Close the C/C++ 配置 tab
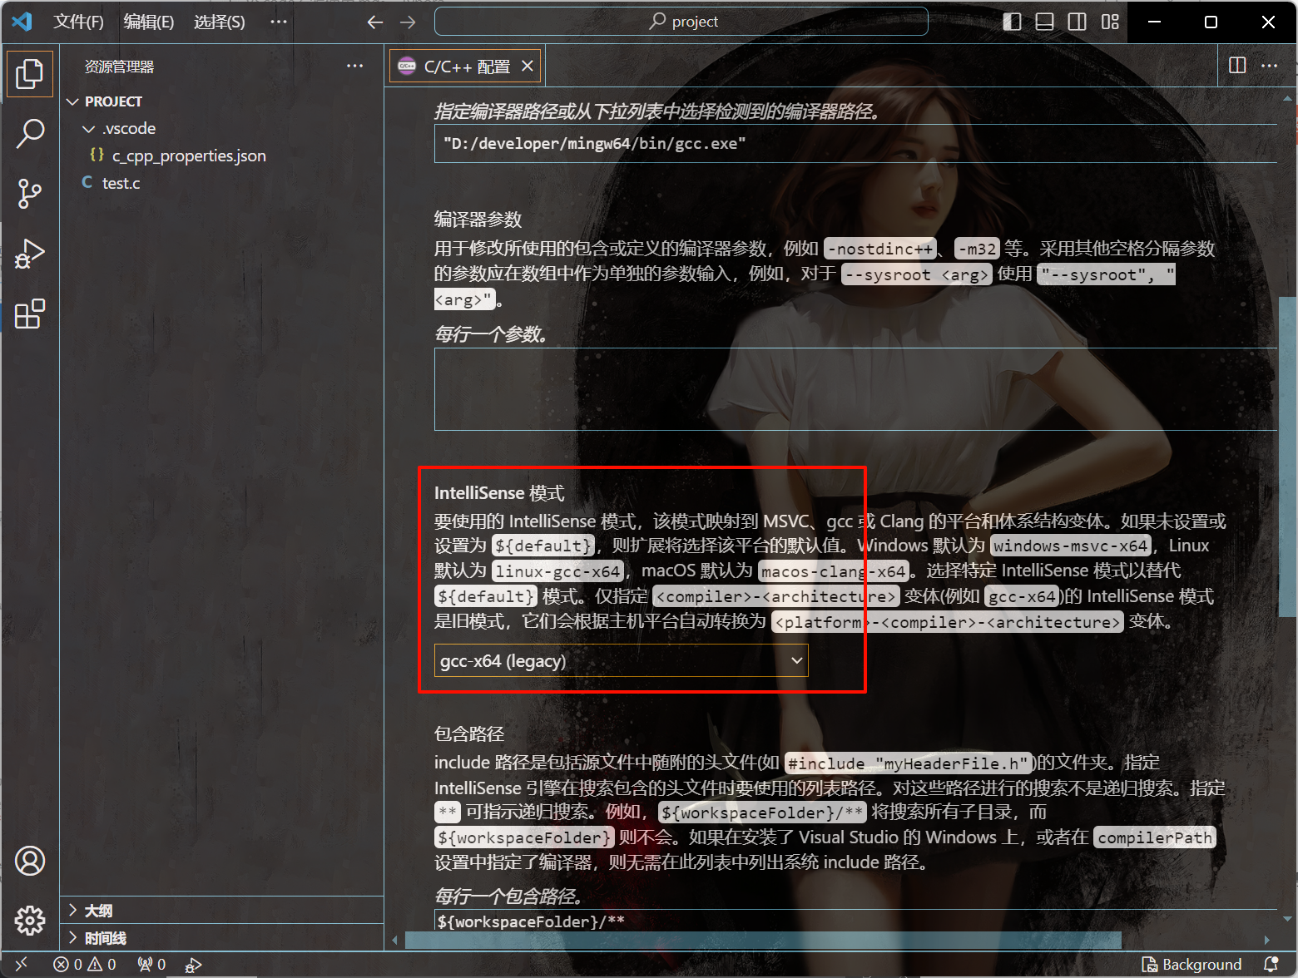This screenshot has height=978, width=1298. click(528, 66)
